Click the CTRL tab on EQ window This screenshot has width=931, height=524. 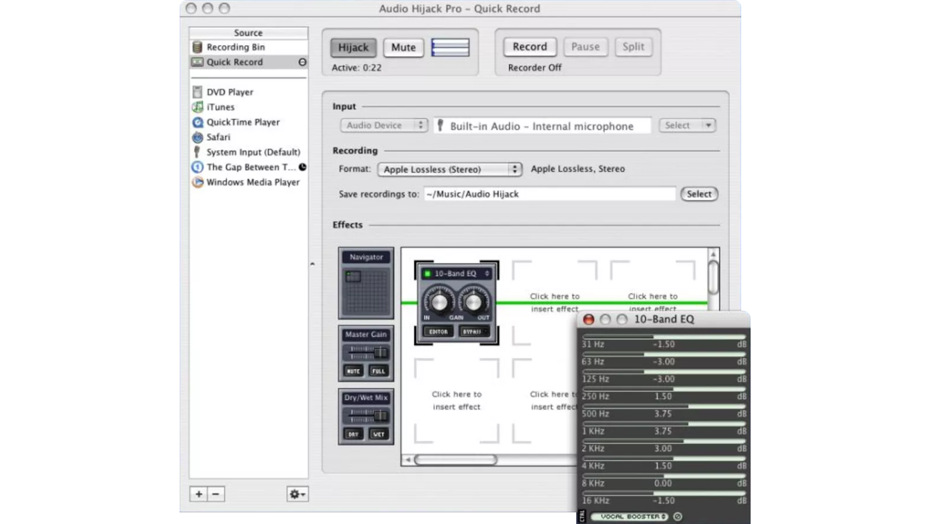coord(582,517)
